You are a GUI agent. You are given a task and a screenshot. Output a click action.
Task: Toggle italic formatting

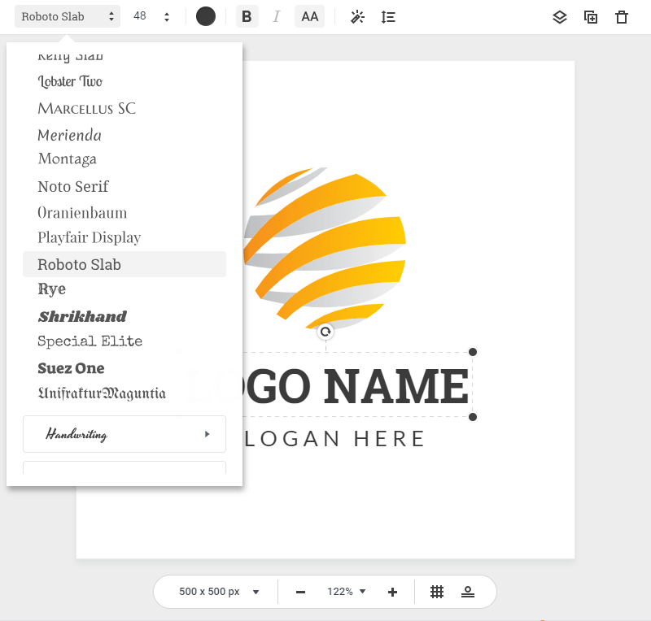[x=276, y=17]
